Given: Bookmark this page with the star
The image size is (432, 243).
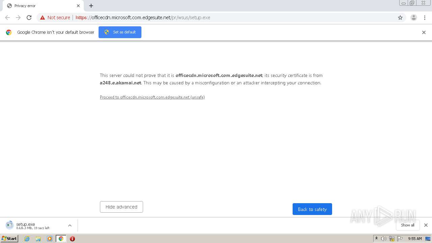Looking at the screenshot, I should click(x=400, y=18).
